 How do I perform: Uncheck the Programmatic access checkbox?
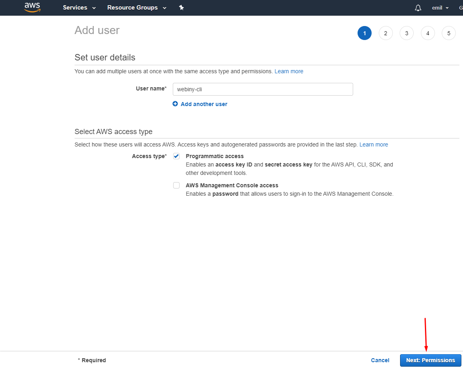[176, 156]
